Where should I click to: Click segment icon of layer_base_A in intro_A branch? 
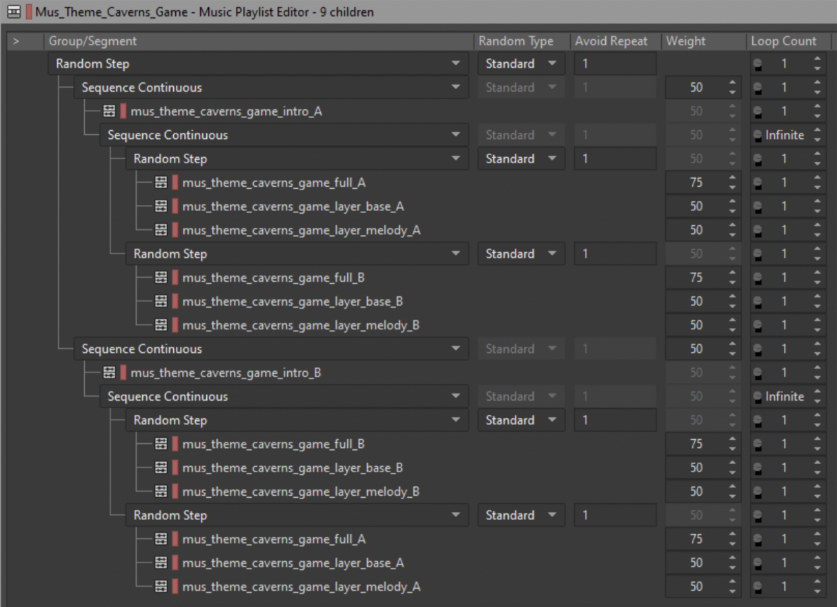[161, 206]
